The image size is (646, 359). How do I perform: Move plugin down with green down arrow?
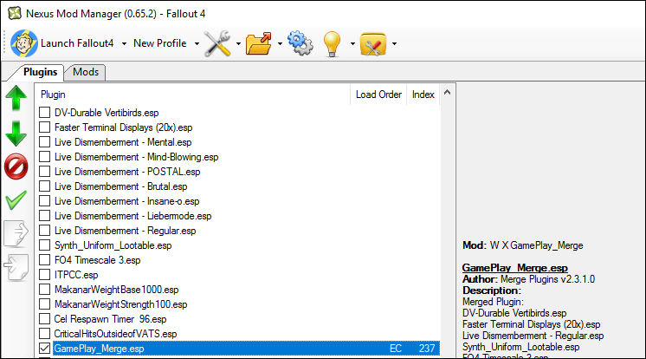coord(16,134)
